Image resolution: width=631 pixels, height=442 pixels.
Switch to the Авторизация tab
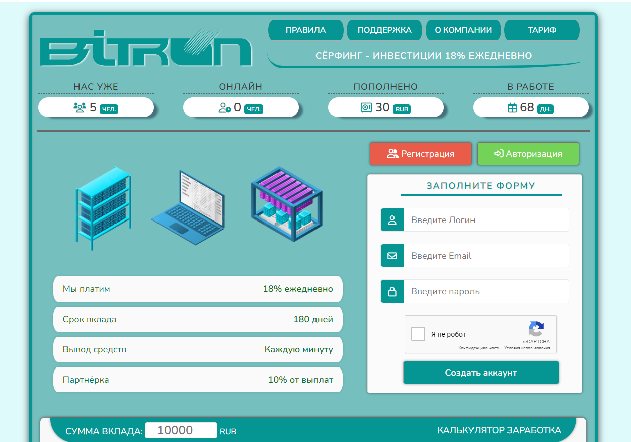click(x=528, y=154)
